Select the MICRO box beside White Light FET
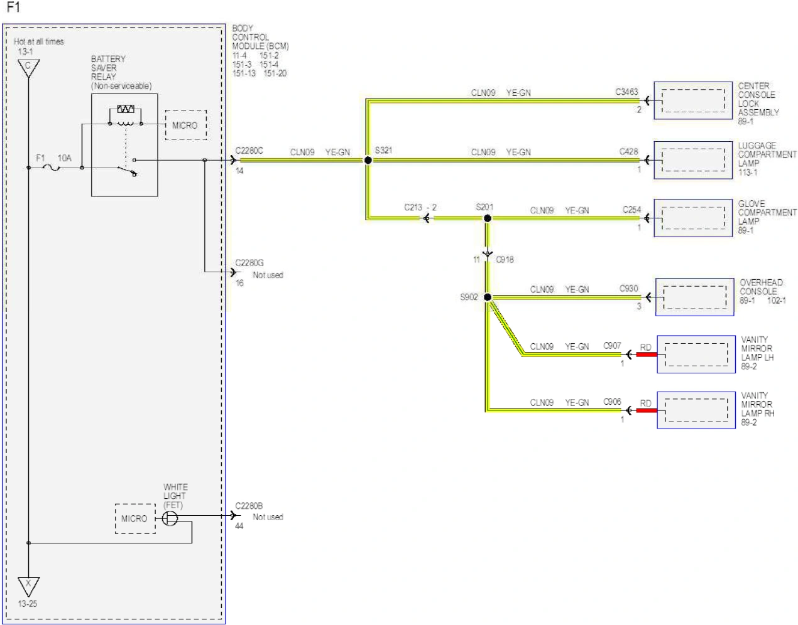Screen dimensions: 798x625 [135, 519]
